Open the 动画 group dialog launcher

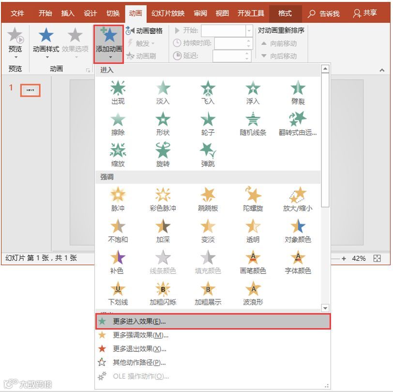point(88,71)
